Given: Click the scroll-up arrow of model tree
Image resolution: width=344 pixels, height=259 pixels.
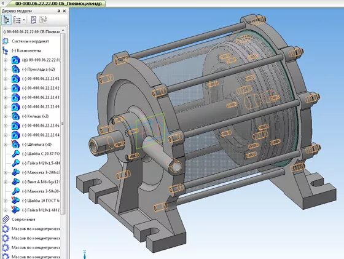Looking at the screenshot, I should coord(63,31).
